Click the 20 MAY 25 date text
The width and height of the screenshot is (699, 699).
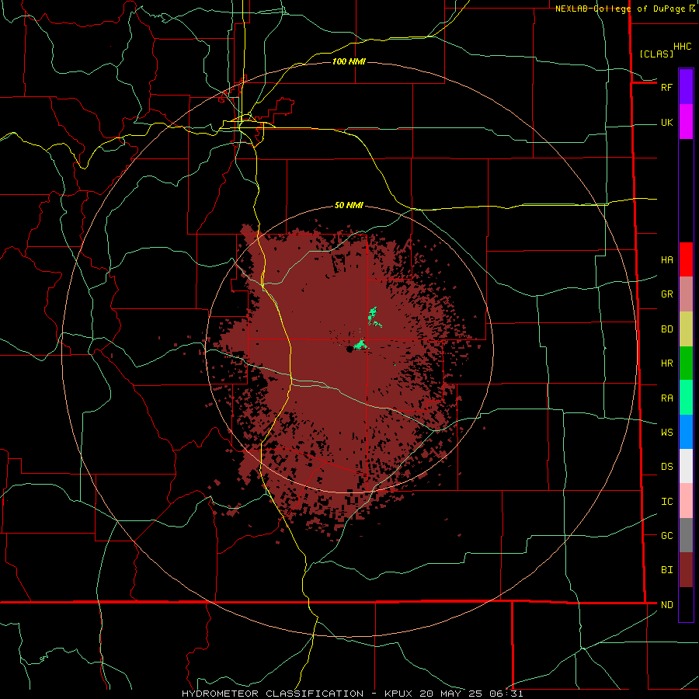pyautogui.click(x=450, y=694)
